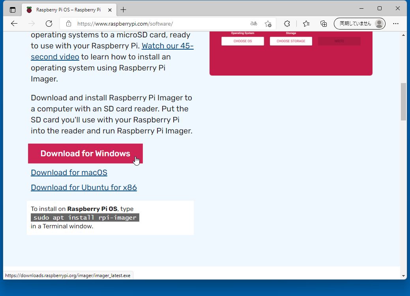Viewport: 410px width, 296px height.
Task: Click the scrollbar up arrow
Action: tap(403, 35)
